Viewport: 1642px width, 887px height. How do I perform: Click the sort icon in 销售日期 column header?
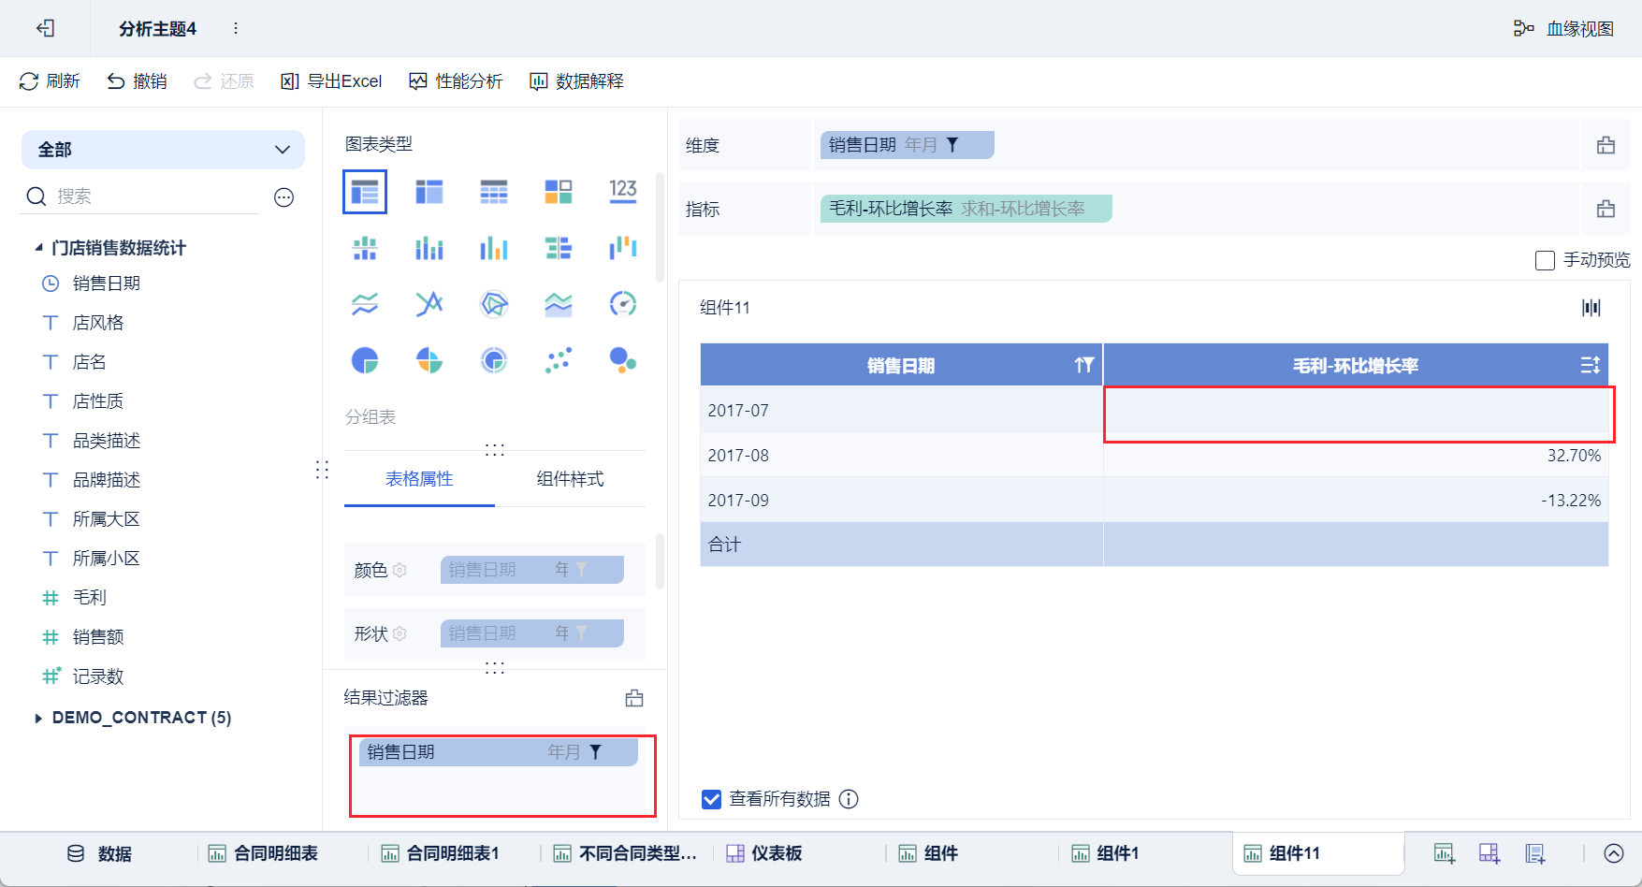click(1084, 365)
